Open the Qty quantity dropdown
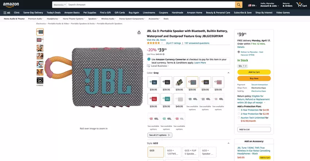310x161 pixels. 243,66
